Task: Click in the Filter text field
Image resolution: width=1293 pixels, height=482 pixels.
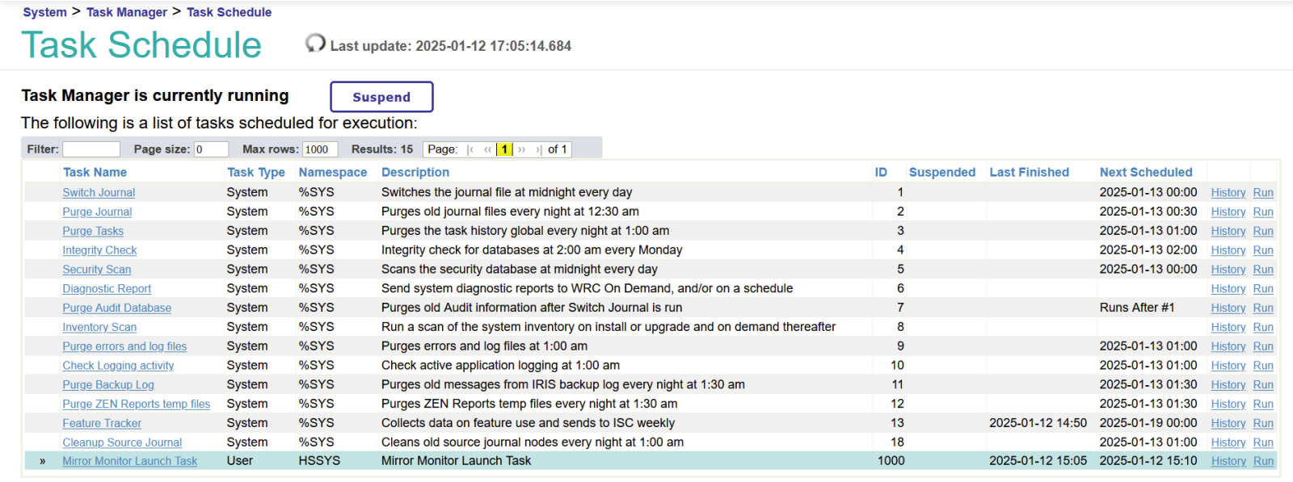Action: coord(91,149)
